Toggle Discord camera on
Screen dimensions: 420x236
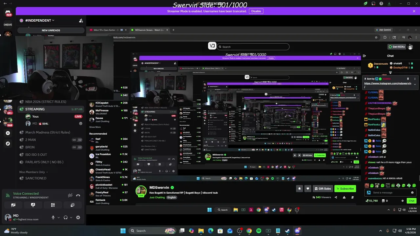pyautogui.click(x=13, y=205)
